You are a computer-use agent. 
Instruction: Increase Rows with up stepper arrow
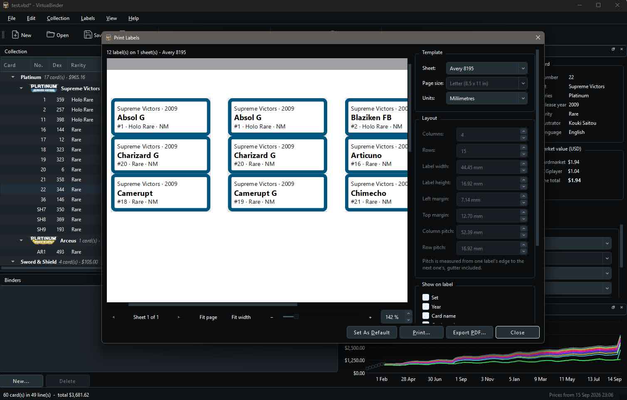[523, 148]
